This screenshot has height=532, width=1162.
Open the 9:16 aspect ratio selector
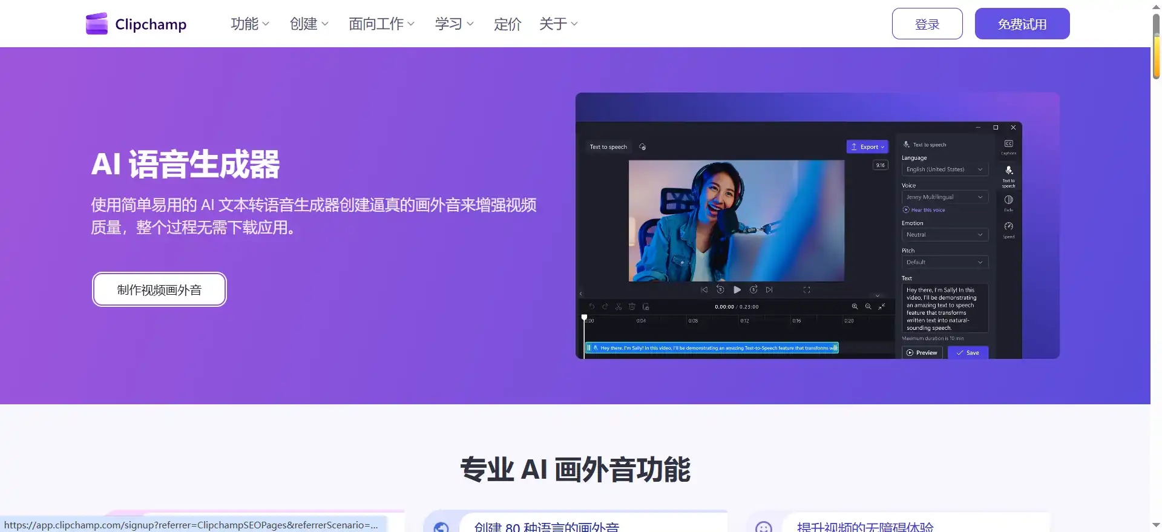tap(880, 165)
